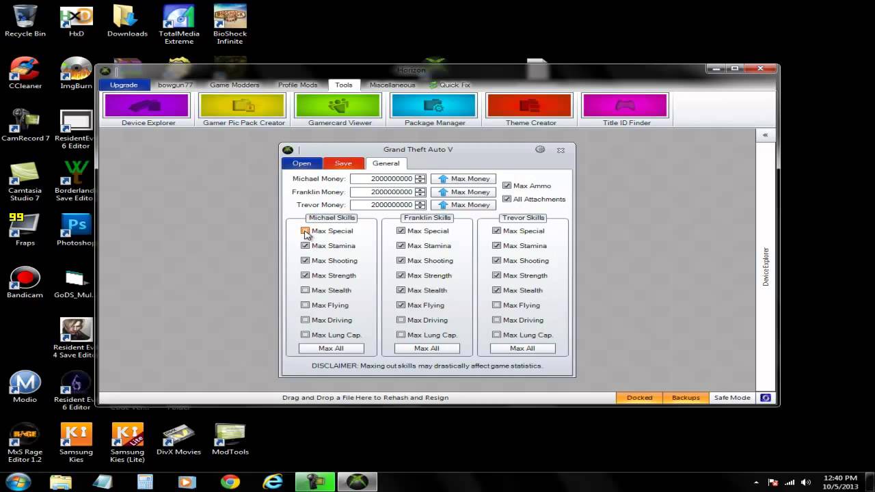875x492 pixels.
Task: Open the vertical Device Explorer side tab
Action: 766,266
